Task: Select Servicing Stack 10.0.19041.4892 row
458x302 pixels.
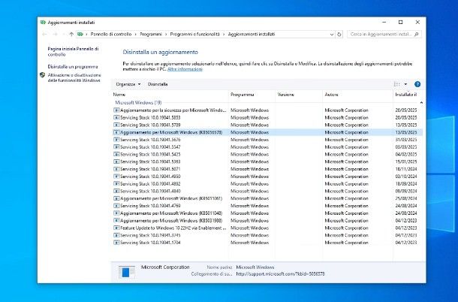Action: click(x=267, y=184)
